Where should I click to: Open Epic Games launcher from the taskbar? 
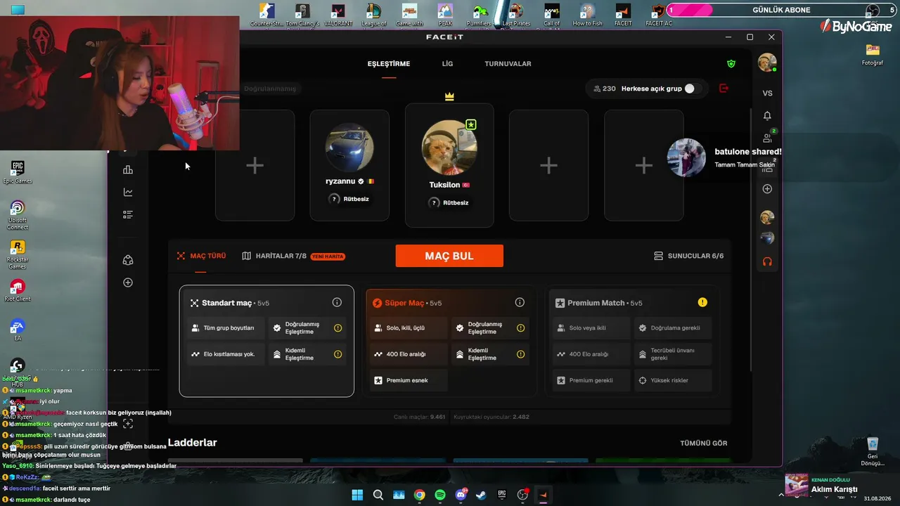coord(502,495)
